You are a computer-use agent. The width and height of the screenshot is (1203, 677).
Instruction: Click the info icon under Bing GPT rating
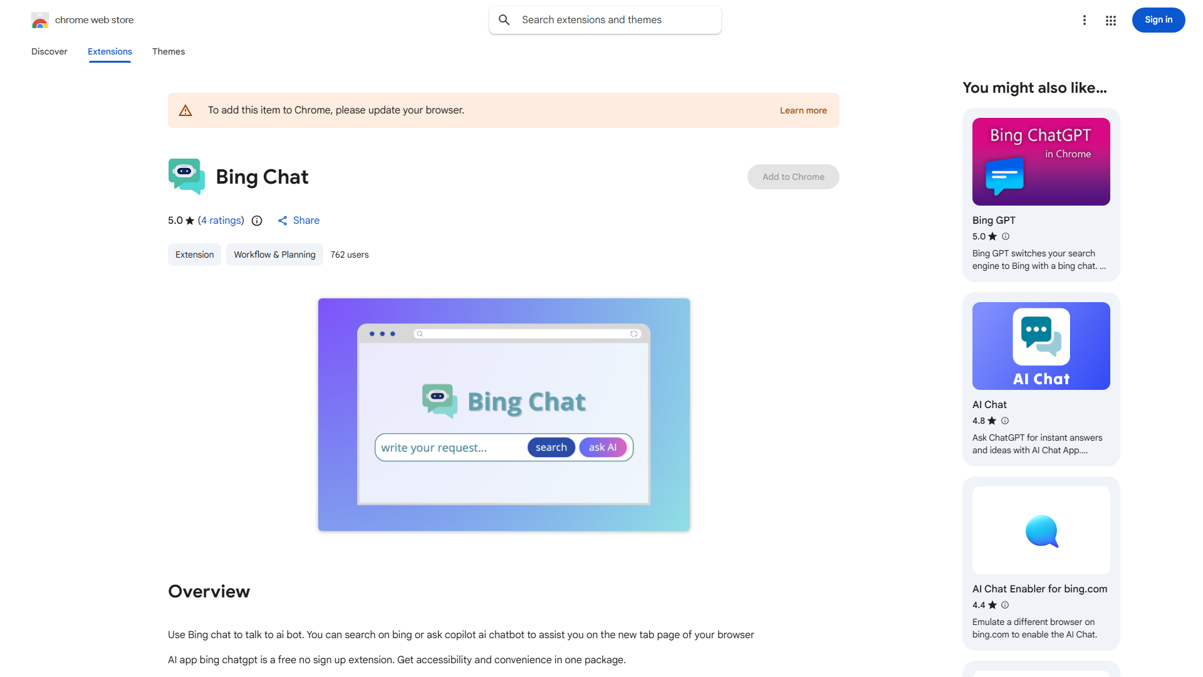pos(1006,236)
